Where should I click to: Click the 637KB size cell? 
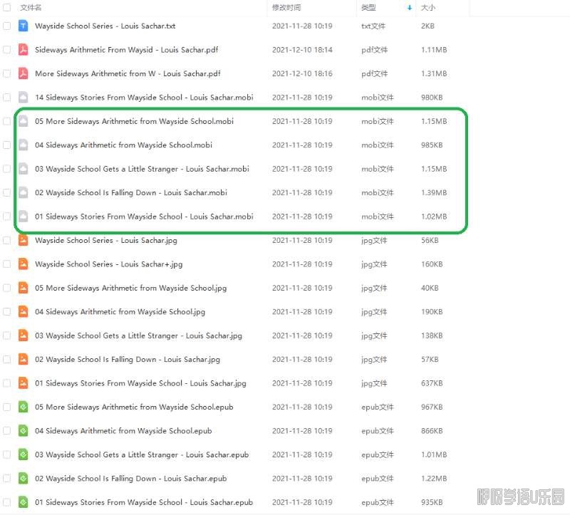[432, 383]
